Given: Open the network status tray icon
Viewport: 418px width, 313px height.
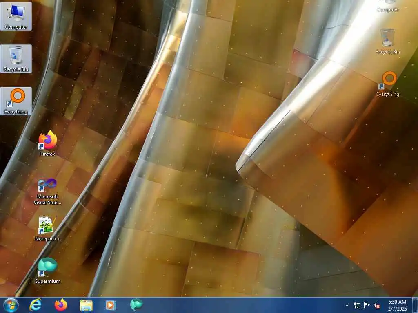Looking at the screenshot, I should (357, 305).
